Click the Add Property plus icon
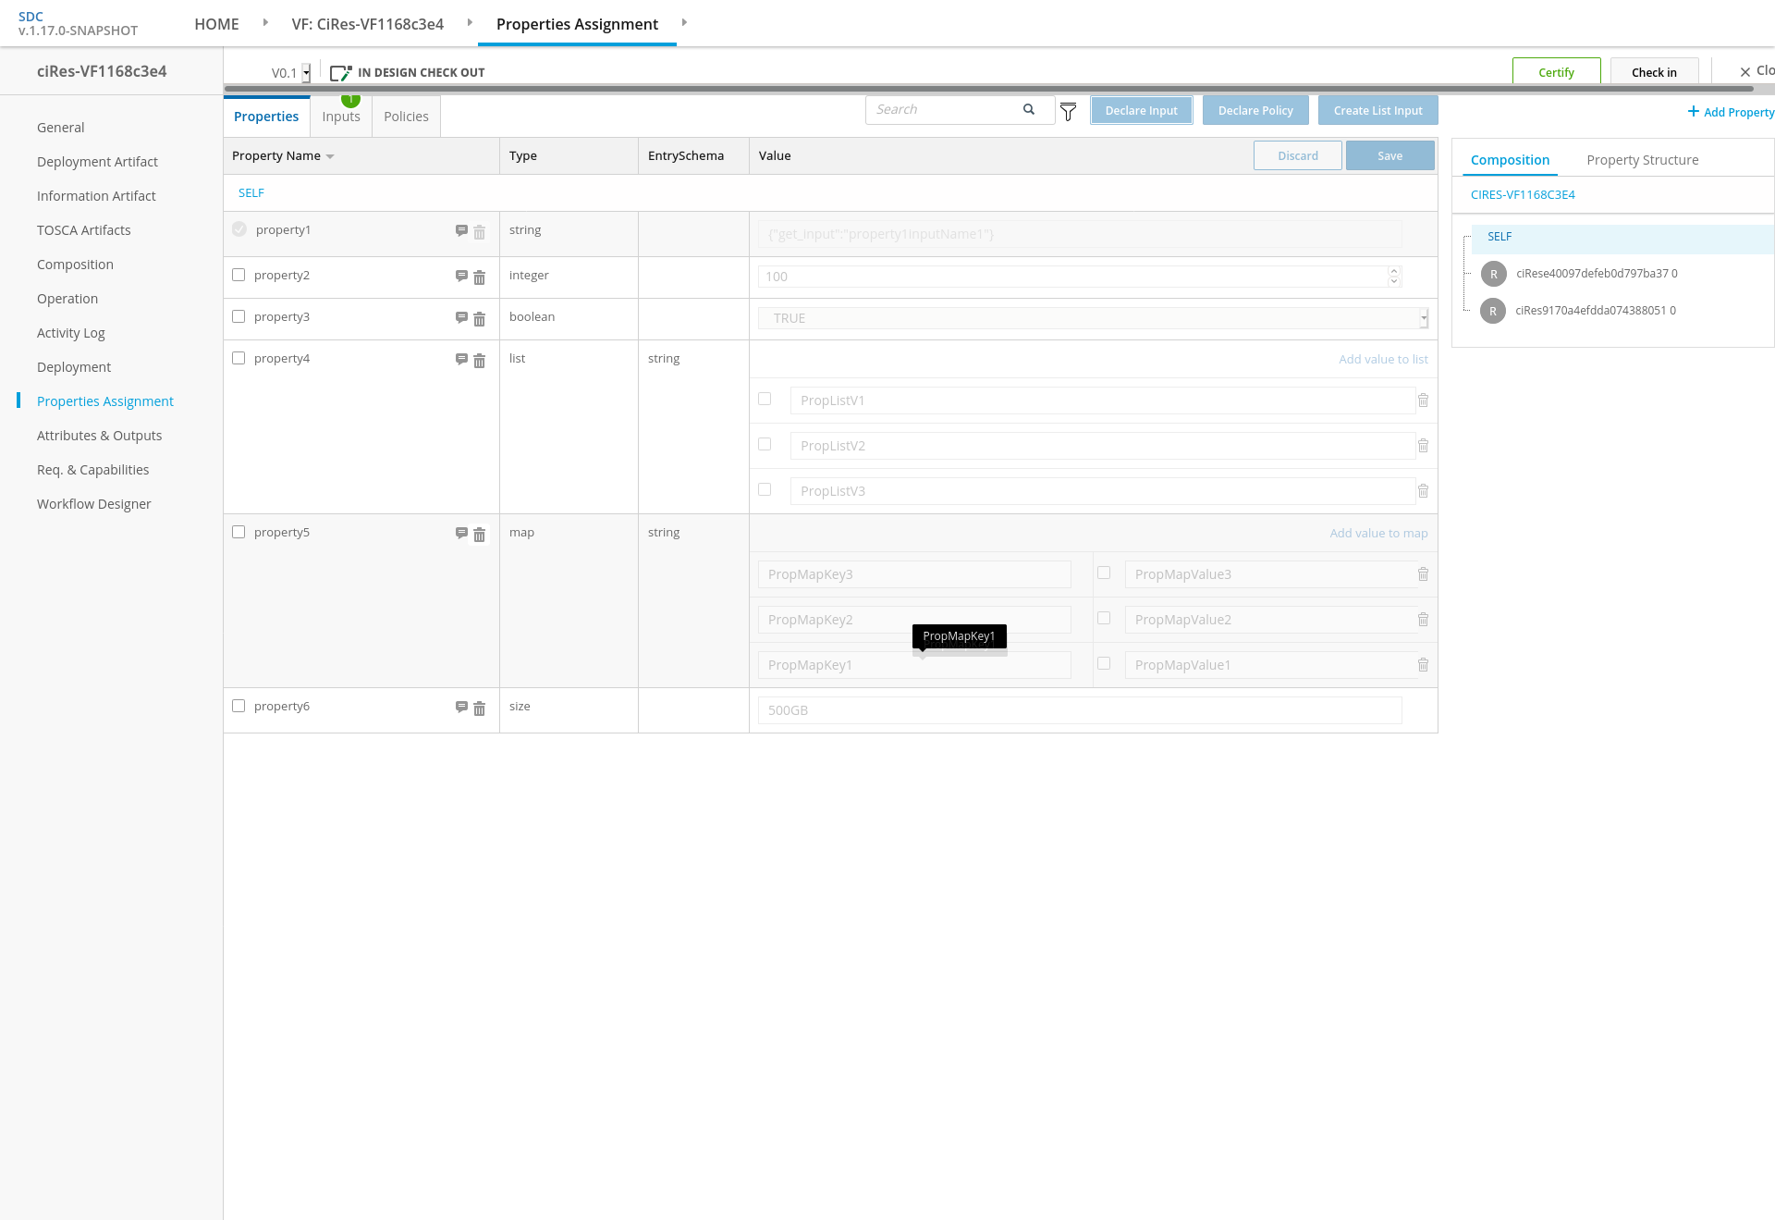 (x=1694, y=111)
